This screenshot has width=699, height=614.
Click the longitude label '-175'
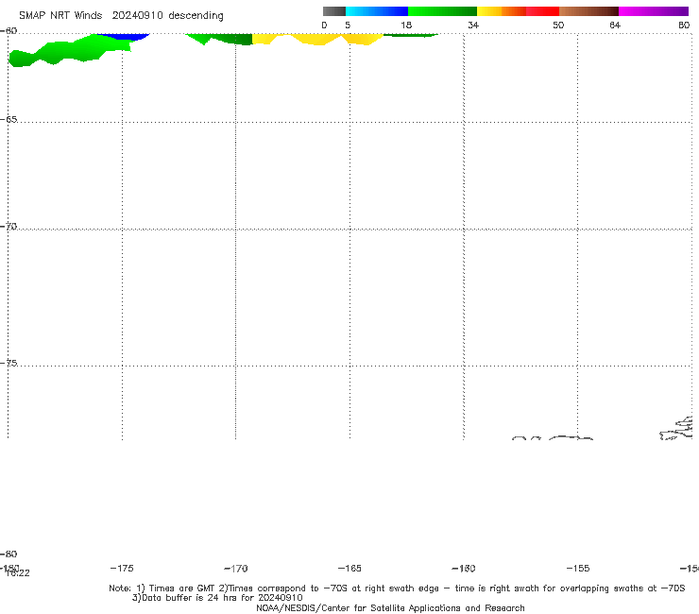click(x=122, y=568)
